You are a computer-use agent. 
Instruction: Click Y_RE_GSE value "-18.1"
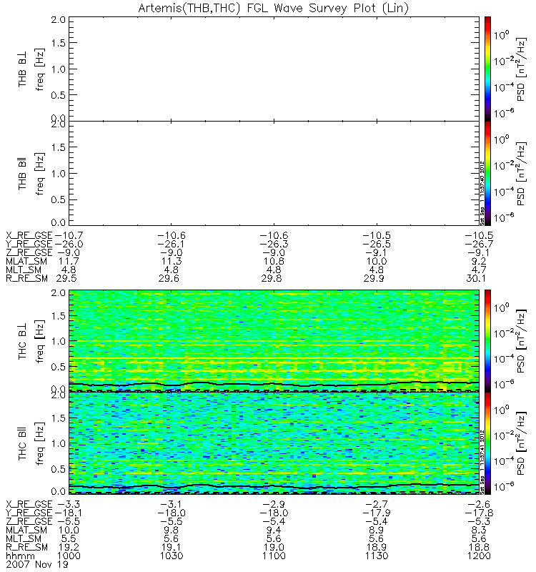(69, 513)
